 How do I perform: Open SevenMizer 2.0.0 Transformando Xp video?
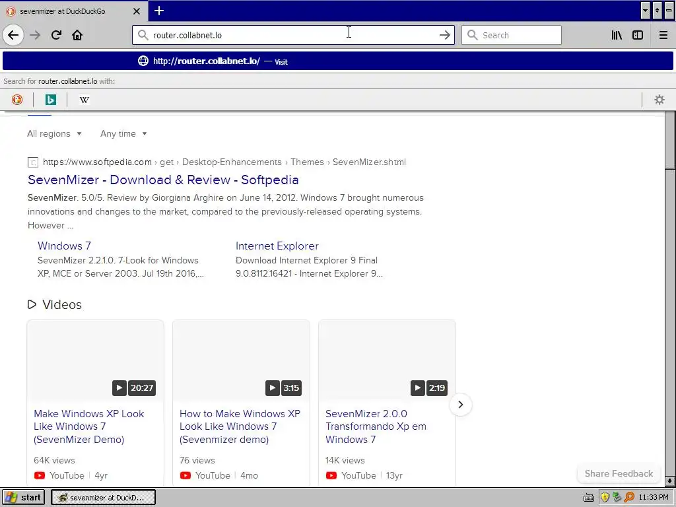click(x=376, y=426)
